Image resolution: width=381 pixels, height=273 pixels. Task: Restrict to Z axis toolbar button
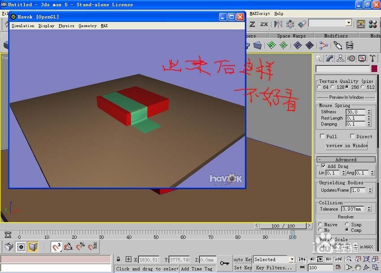pos(252,24)
